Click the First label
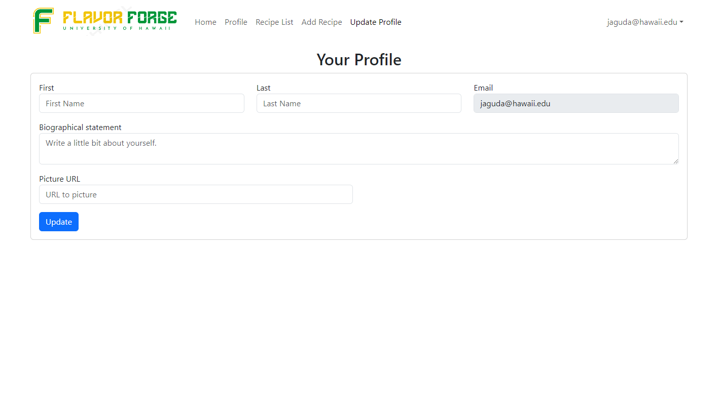This screenshot has height=419, width=720. [46, 88]
